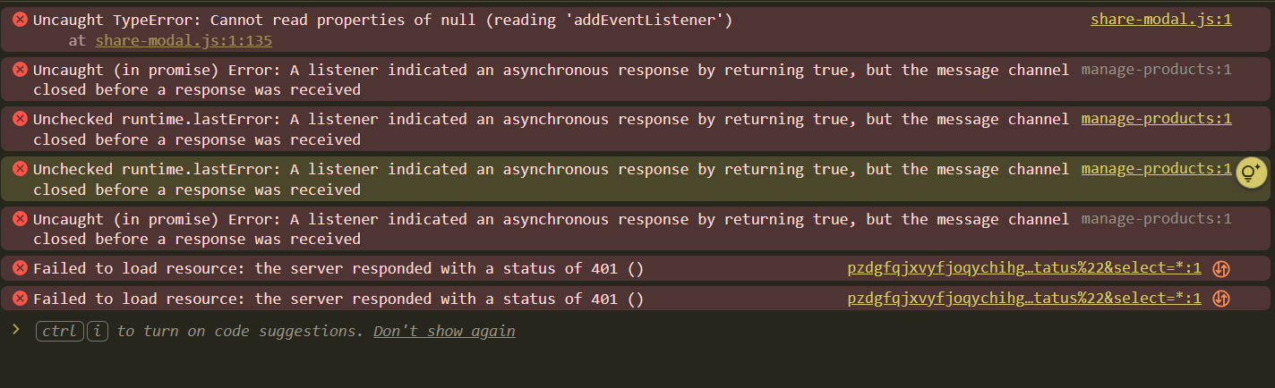1275x388 pixels.
Task: Open manage-products:1 link on highlighted row
Action: (1156, 169)
